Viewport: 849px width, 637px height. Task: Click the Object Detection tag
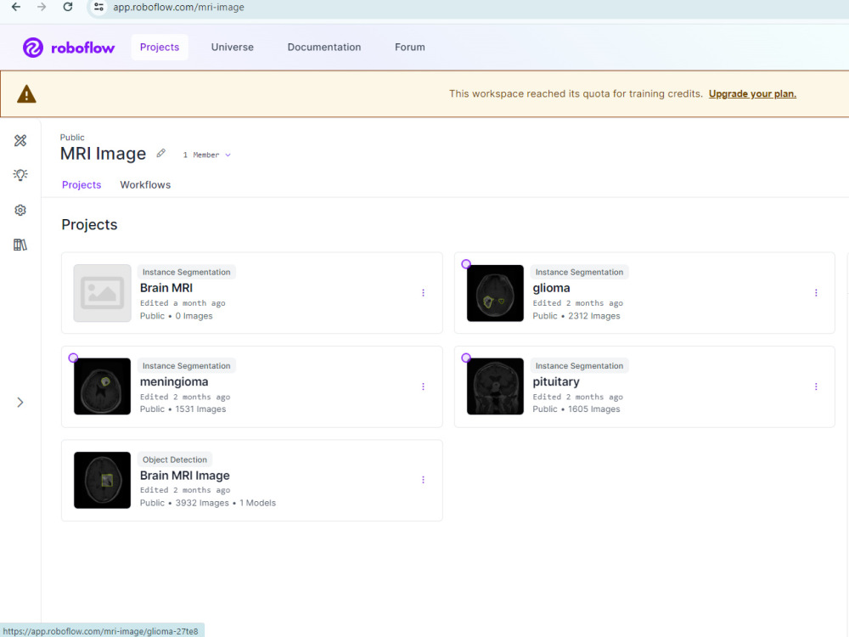[x=174, y=459]
